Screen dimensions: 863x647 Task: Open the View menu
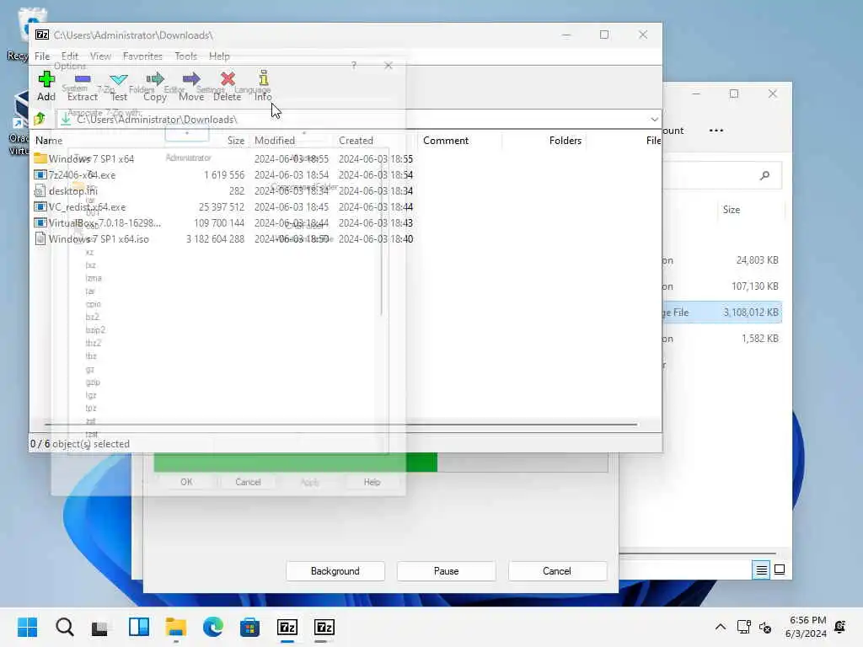[100, 56]
